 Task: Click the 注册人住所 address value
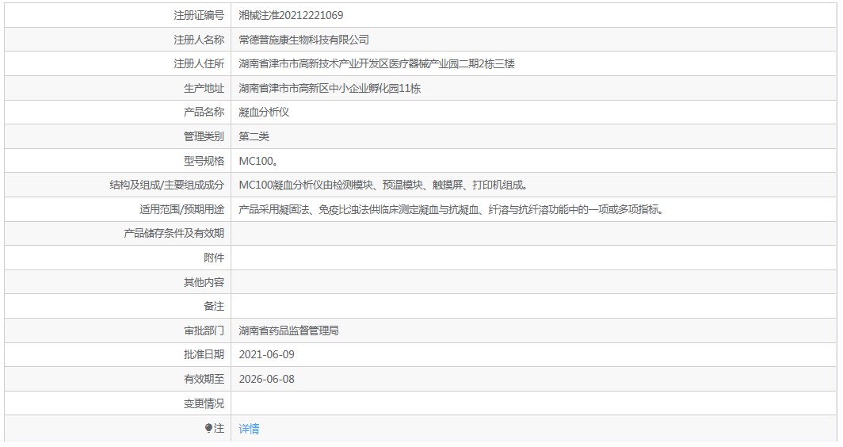[x=376, y=63]
